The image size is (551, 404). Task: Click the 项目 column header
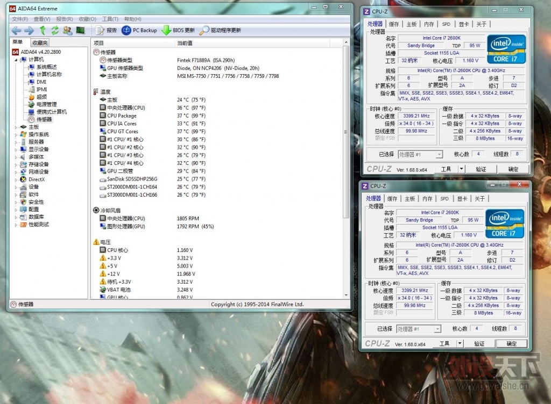click(x=132, y=43)
